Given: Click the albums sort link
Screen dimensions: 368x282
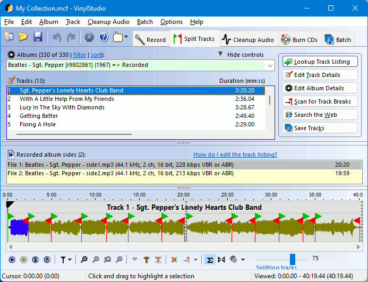Looking at the screenshot, I should click(x=96, y=55).
